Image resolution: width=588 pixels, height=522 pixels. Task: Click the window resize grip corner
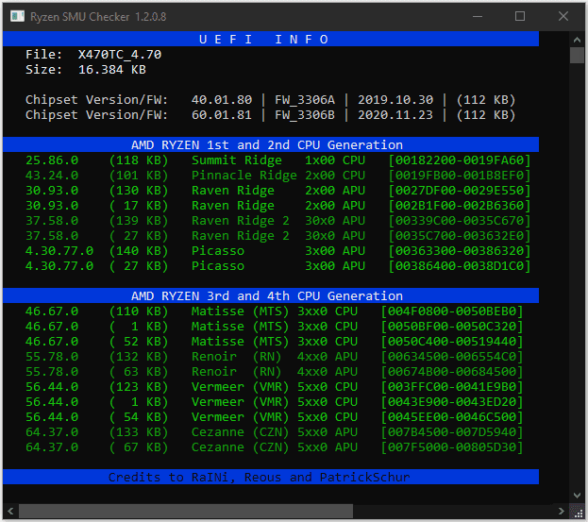tap(578, 512)
